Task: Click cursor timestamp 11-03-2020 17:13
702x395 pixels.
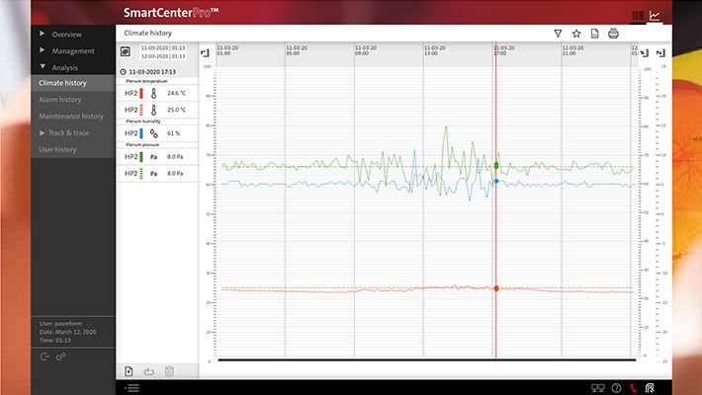Action: coord(152,71)
